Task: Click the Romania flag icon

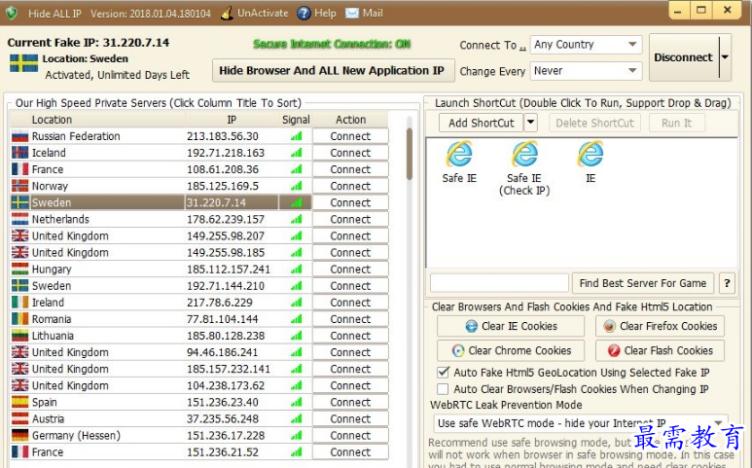Action: [19, 319]
